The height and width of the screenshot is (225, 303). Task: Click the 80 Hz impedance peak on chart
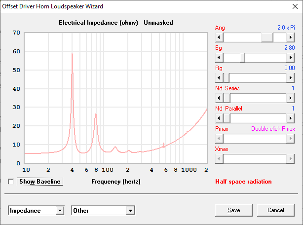pos(95,114)
